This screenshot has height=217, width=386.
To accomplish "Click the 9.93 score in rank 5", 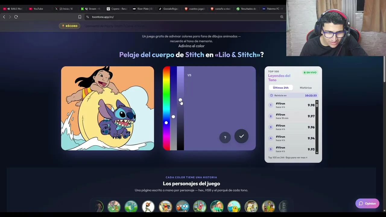I will 311,149.
